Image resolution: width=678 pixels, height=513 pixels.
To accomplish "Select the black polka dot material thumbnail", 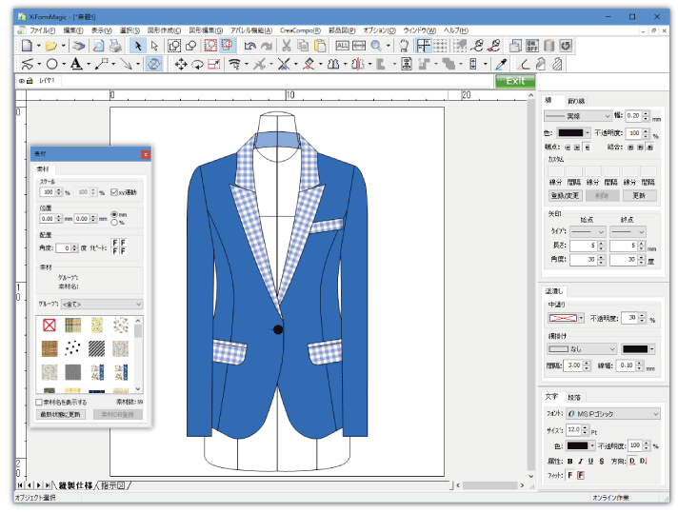I will [x=73, y=349].
